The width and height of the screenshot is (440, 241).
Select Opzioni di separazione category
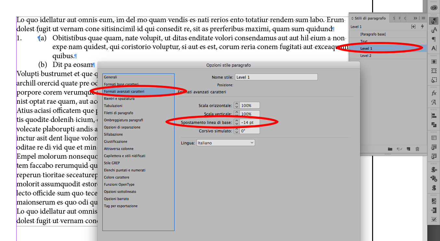click(138, 127)
